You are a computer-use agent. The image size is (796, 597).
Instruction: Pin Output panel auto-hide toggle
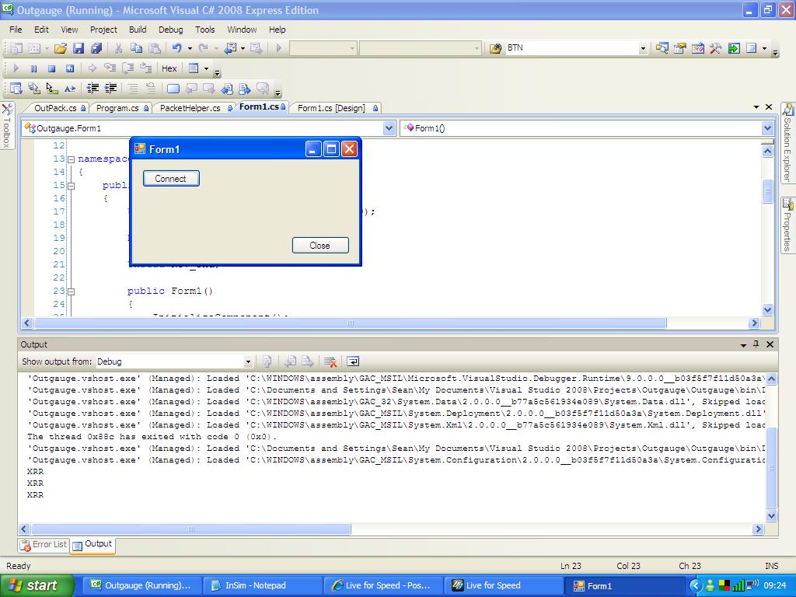(756, 344)
